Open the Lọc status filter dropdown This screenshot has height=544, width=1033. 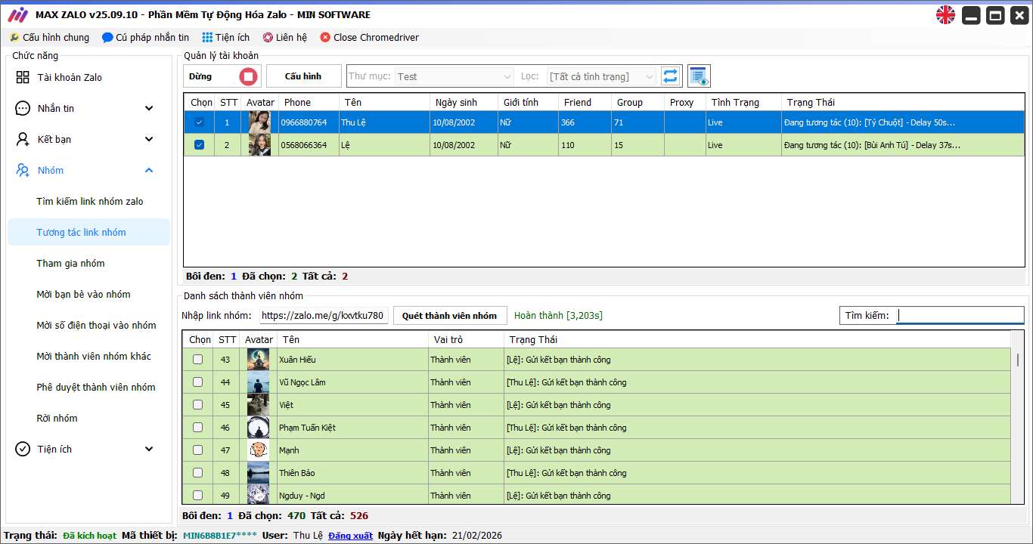pos(601,76)
